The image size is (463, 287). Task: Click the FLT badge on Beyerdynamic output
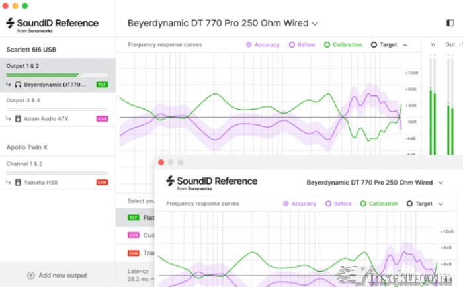click(x=102, y=85)
